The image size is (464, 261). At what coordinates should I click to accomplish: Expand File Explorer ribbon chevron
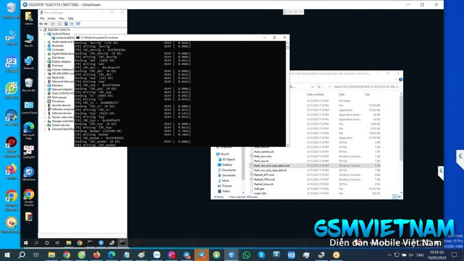point(395,79)
